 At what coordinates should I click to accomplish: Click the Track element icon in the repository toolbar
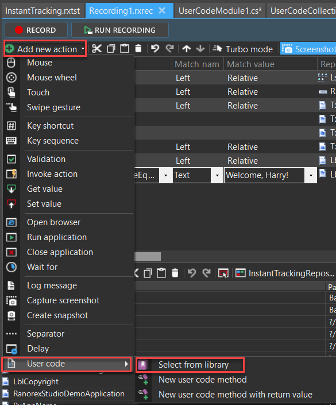click(x=223, y=273)
